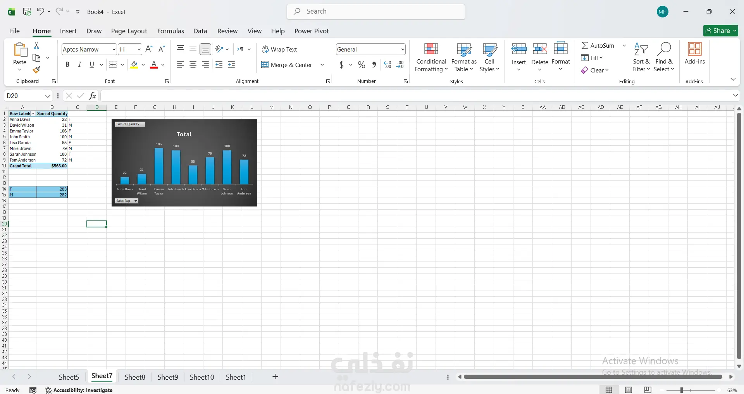Click the Cut scissors icon

(x=36, y=46)
